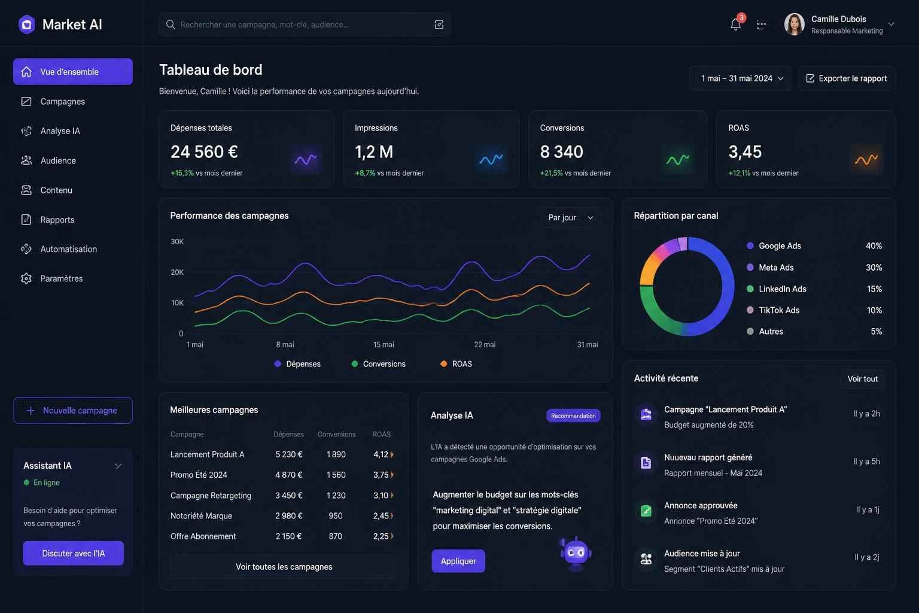Open the date range dropdown
The image size is (919, 613).
(741, 78)
